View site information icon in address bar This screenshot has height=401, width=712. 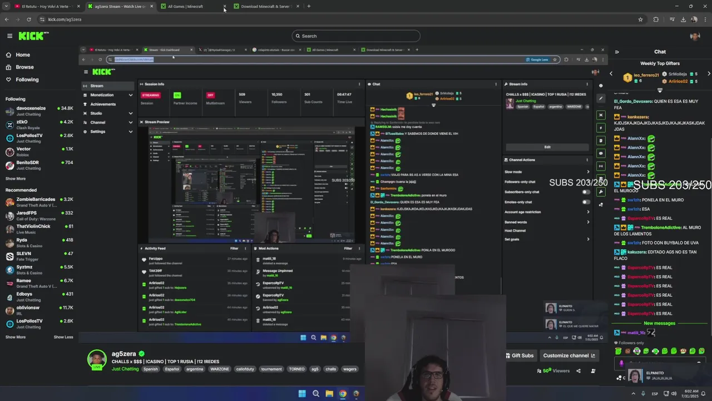[42, 19]
